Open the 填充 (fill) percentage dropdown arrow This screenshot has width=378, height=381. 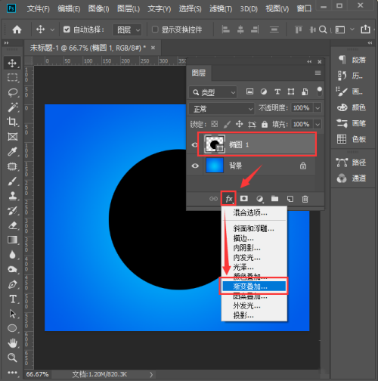point(318,124)
